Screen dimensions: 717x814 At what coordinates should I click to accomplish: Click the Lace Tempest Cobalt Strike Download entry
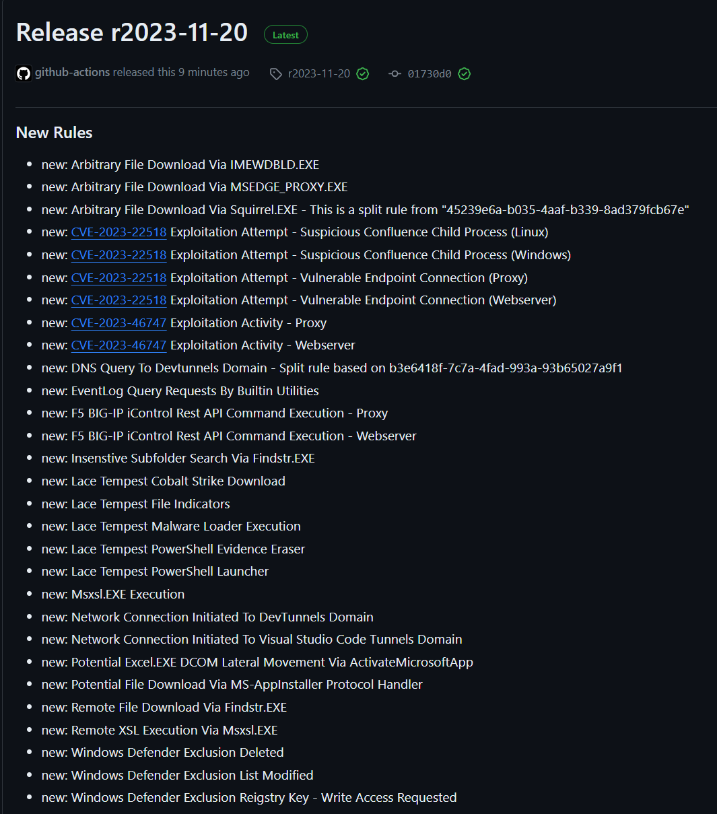coord(178,481)
